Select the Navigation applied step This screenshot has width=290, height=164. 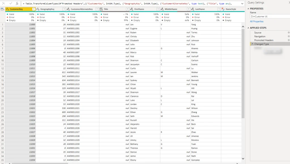pyautogui.click(x=260, y=36)
